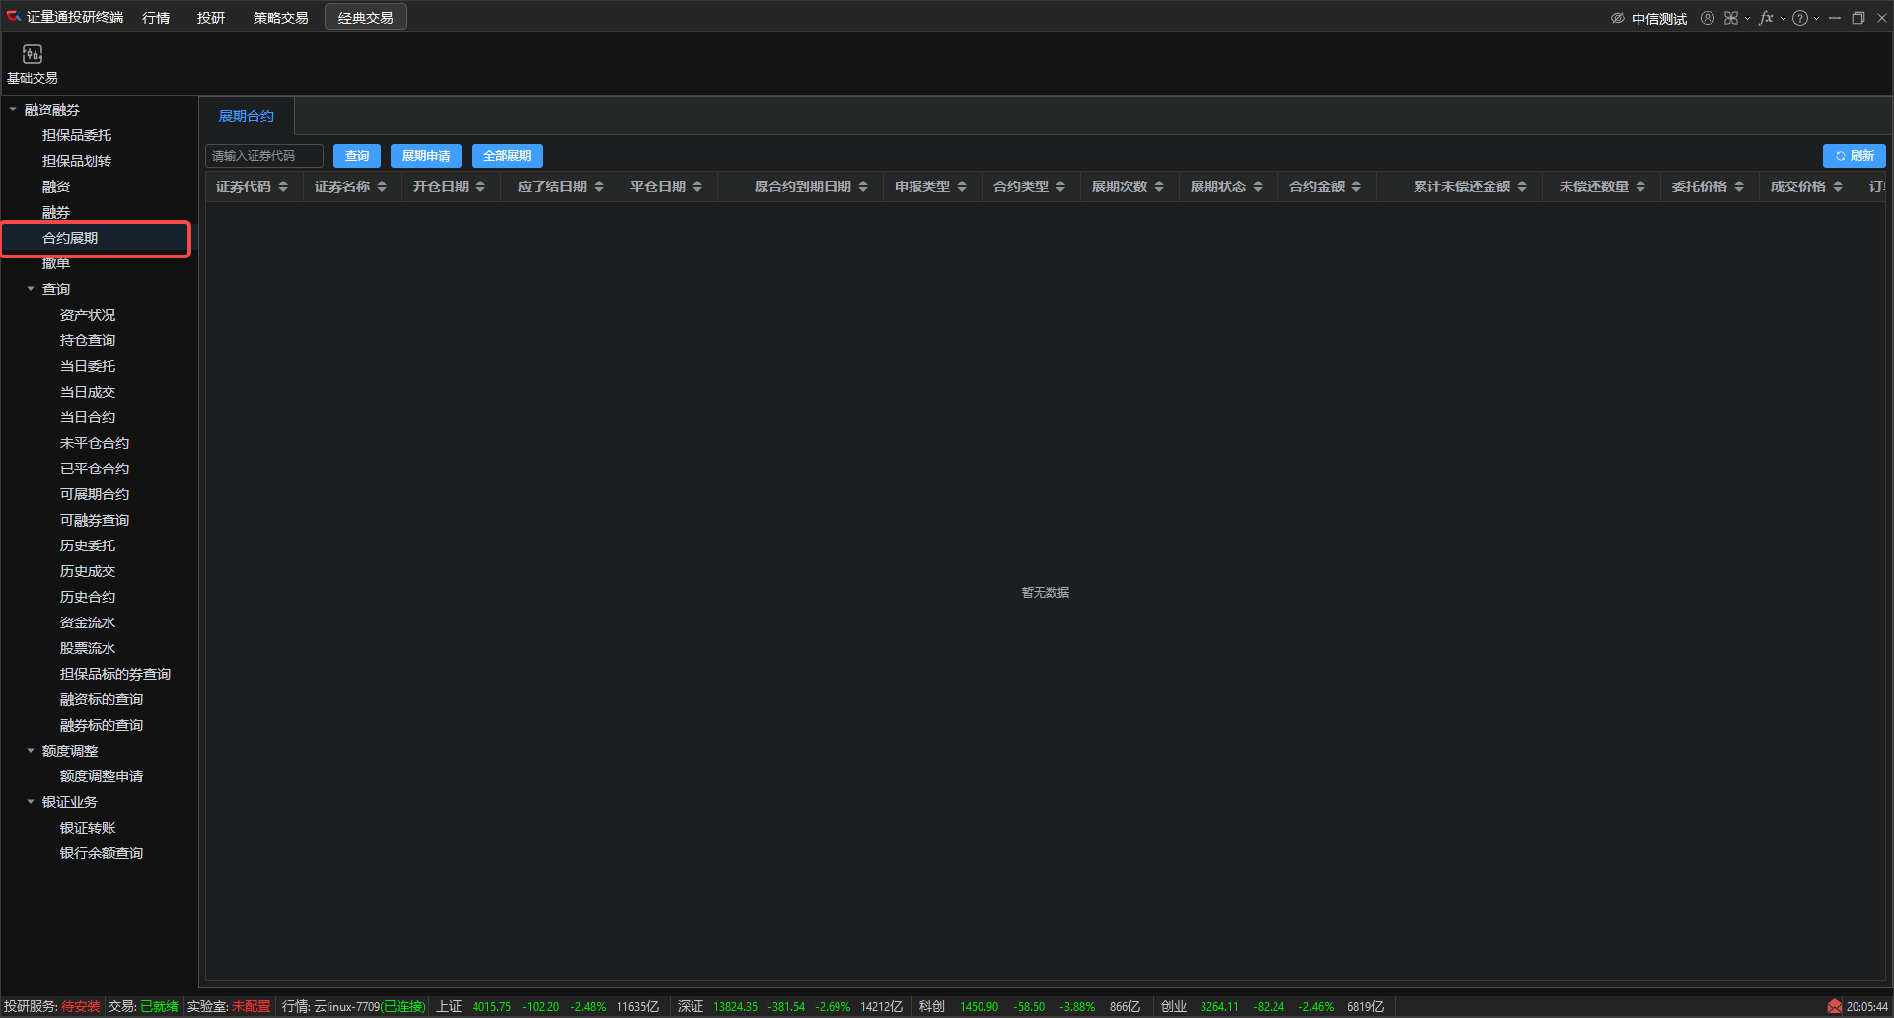Click the red mail icon in status bar
Viewport: 1894px width, 1018px height.
pos(1834,1006)
